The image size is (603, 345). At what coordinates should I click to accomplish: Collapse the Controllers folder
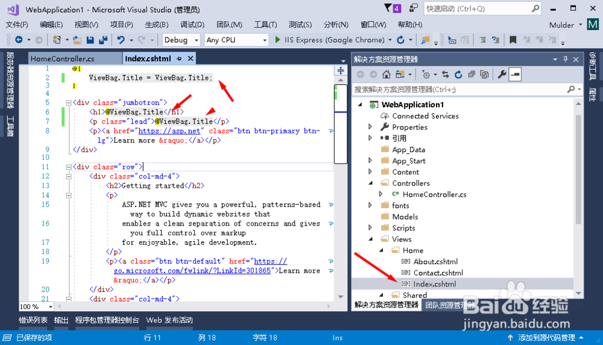[x=370, y=183]
